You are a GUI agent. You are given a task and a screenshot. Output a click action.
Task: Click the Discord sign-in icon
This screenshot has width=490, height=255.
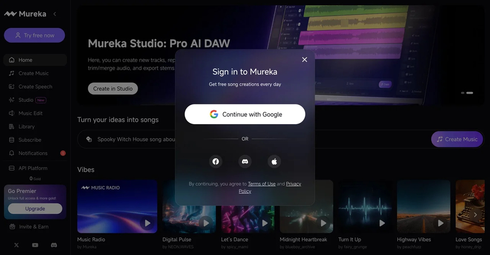pyautogui.click(x=245, y=161)
